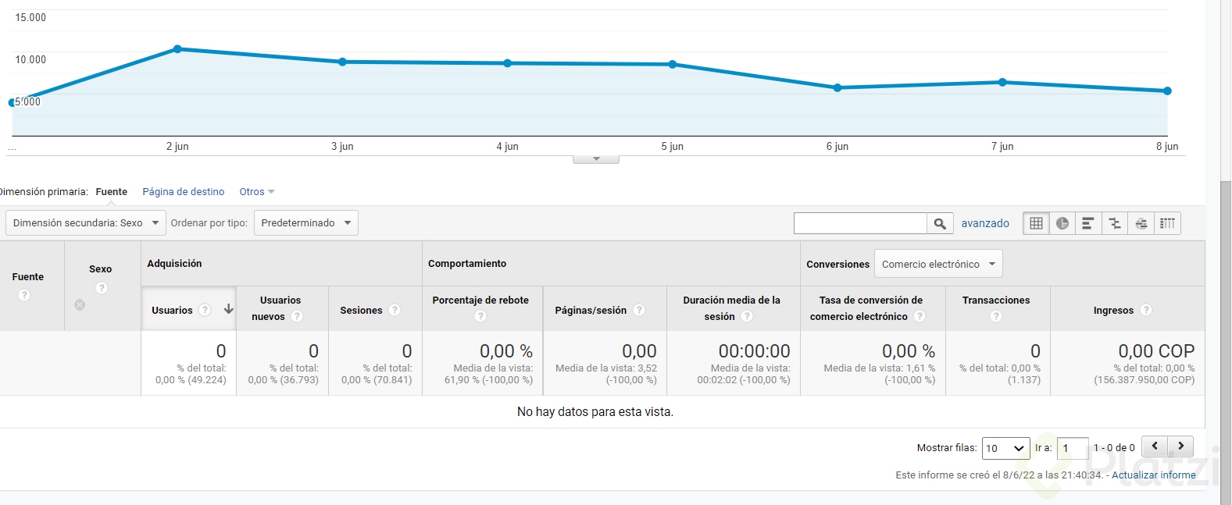Open help for Porcentaje de rebote
Viewport: 1232px width, 505px height.
tap(480, 316)
